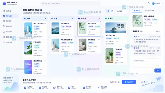Screen dimensions: 165x93
Task: Click the 待审 column header
Action: click(62, 18)
